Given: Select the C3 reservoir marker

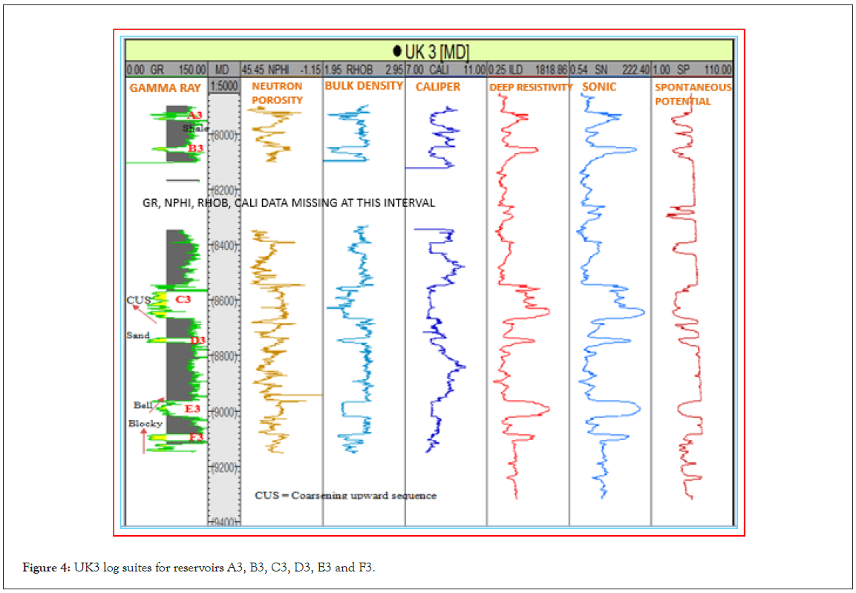Looking at the screenshot, I should tap(183, 299).
